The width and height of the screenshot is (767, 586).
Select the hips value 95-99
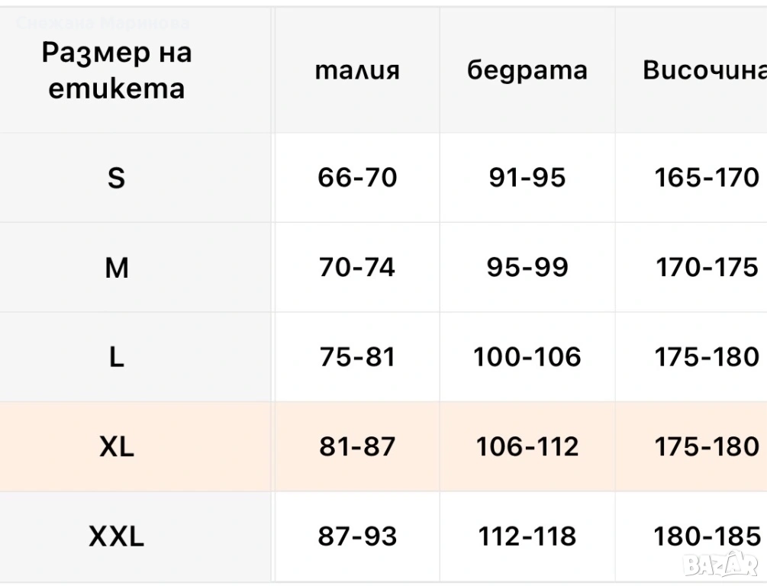point(527,268)
